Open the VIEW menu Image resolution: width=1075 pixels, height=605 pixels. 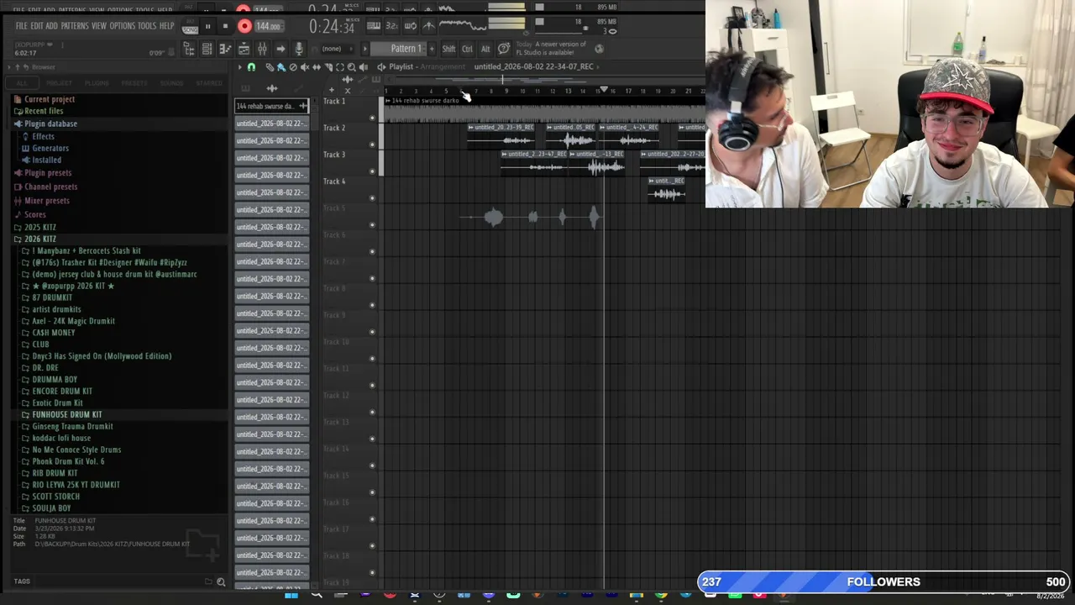point(99,26)
